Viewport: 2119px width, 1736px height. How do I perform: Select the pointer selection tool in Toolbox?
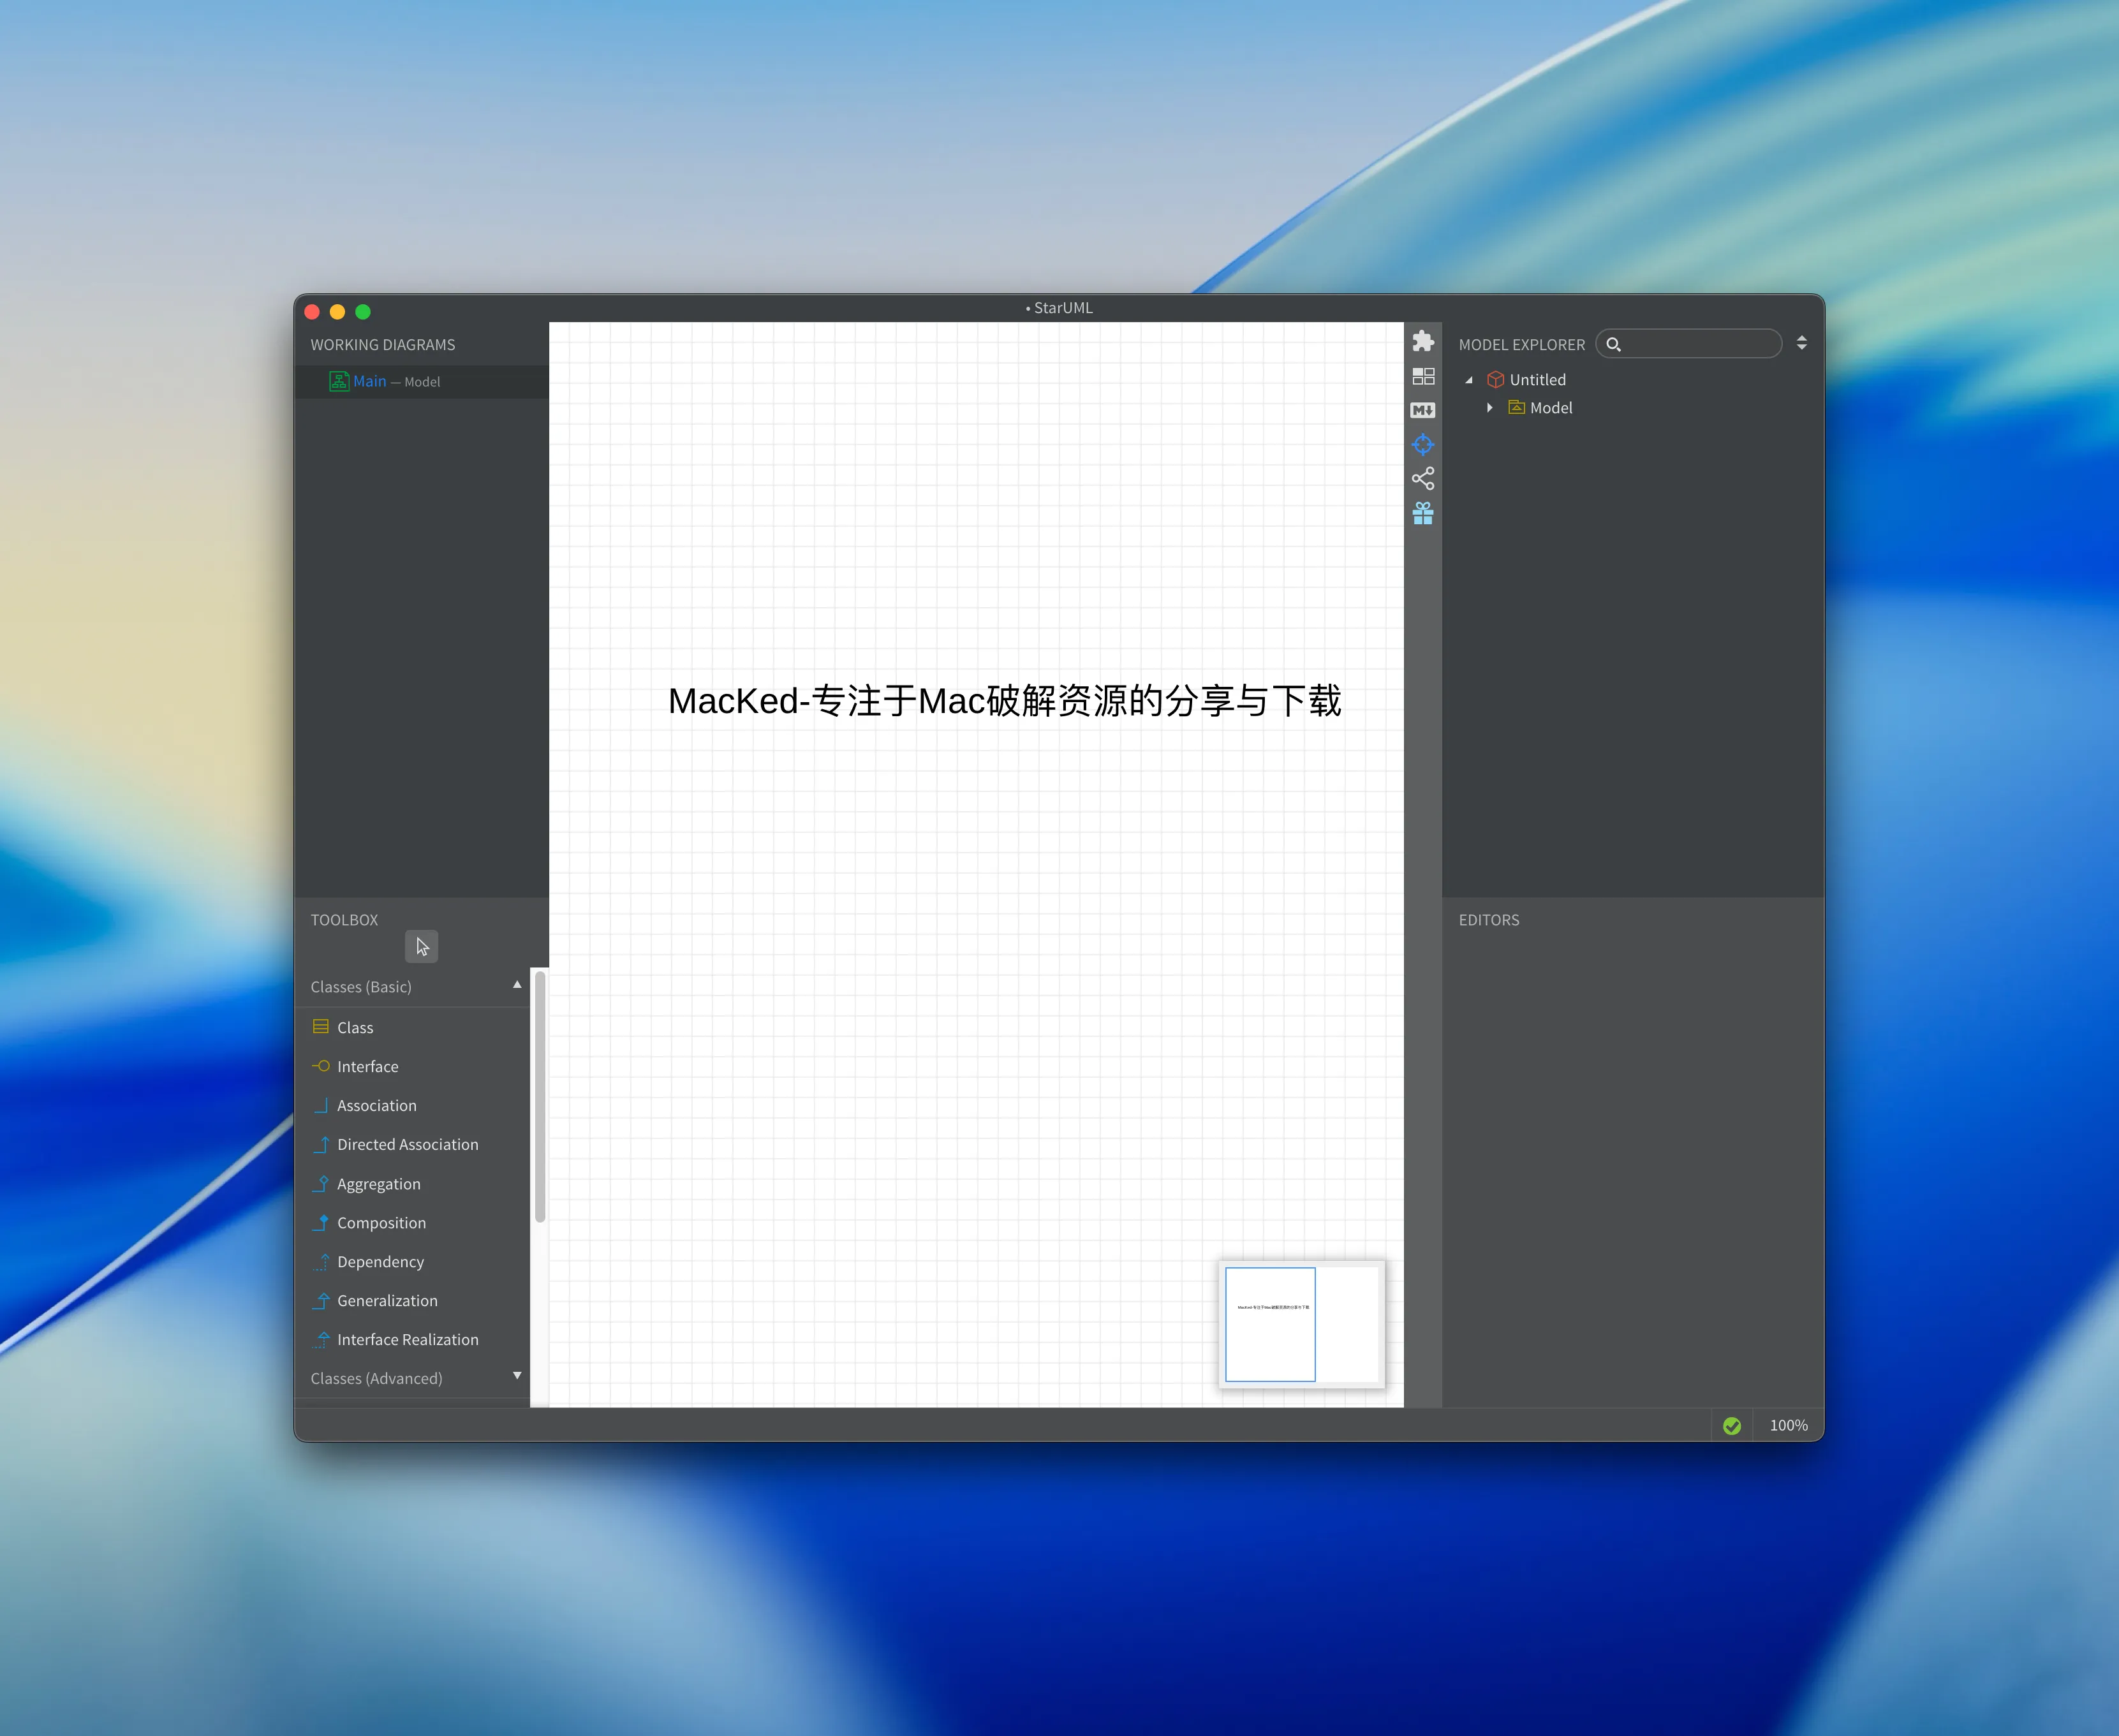tap(421, 946)
